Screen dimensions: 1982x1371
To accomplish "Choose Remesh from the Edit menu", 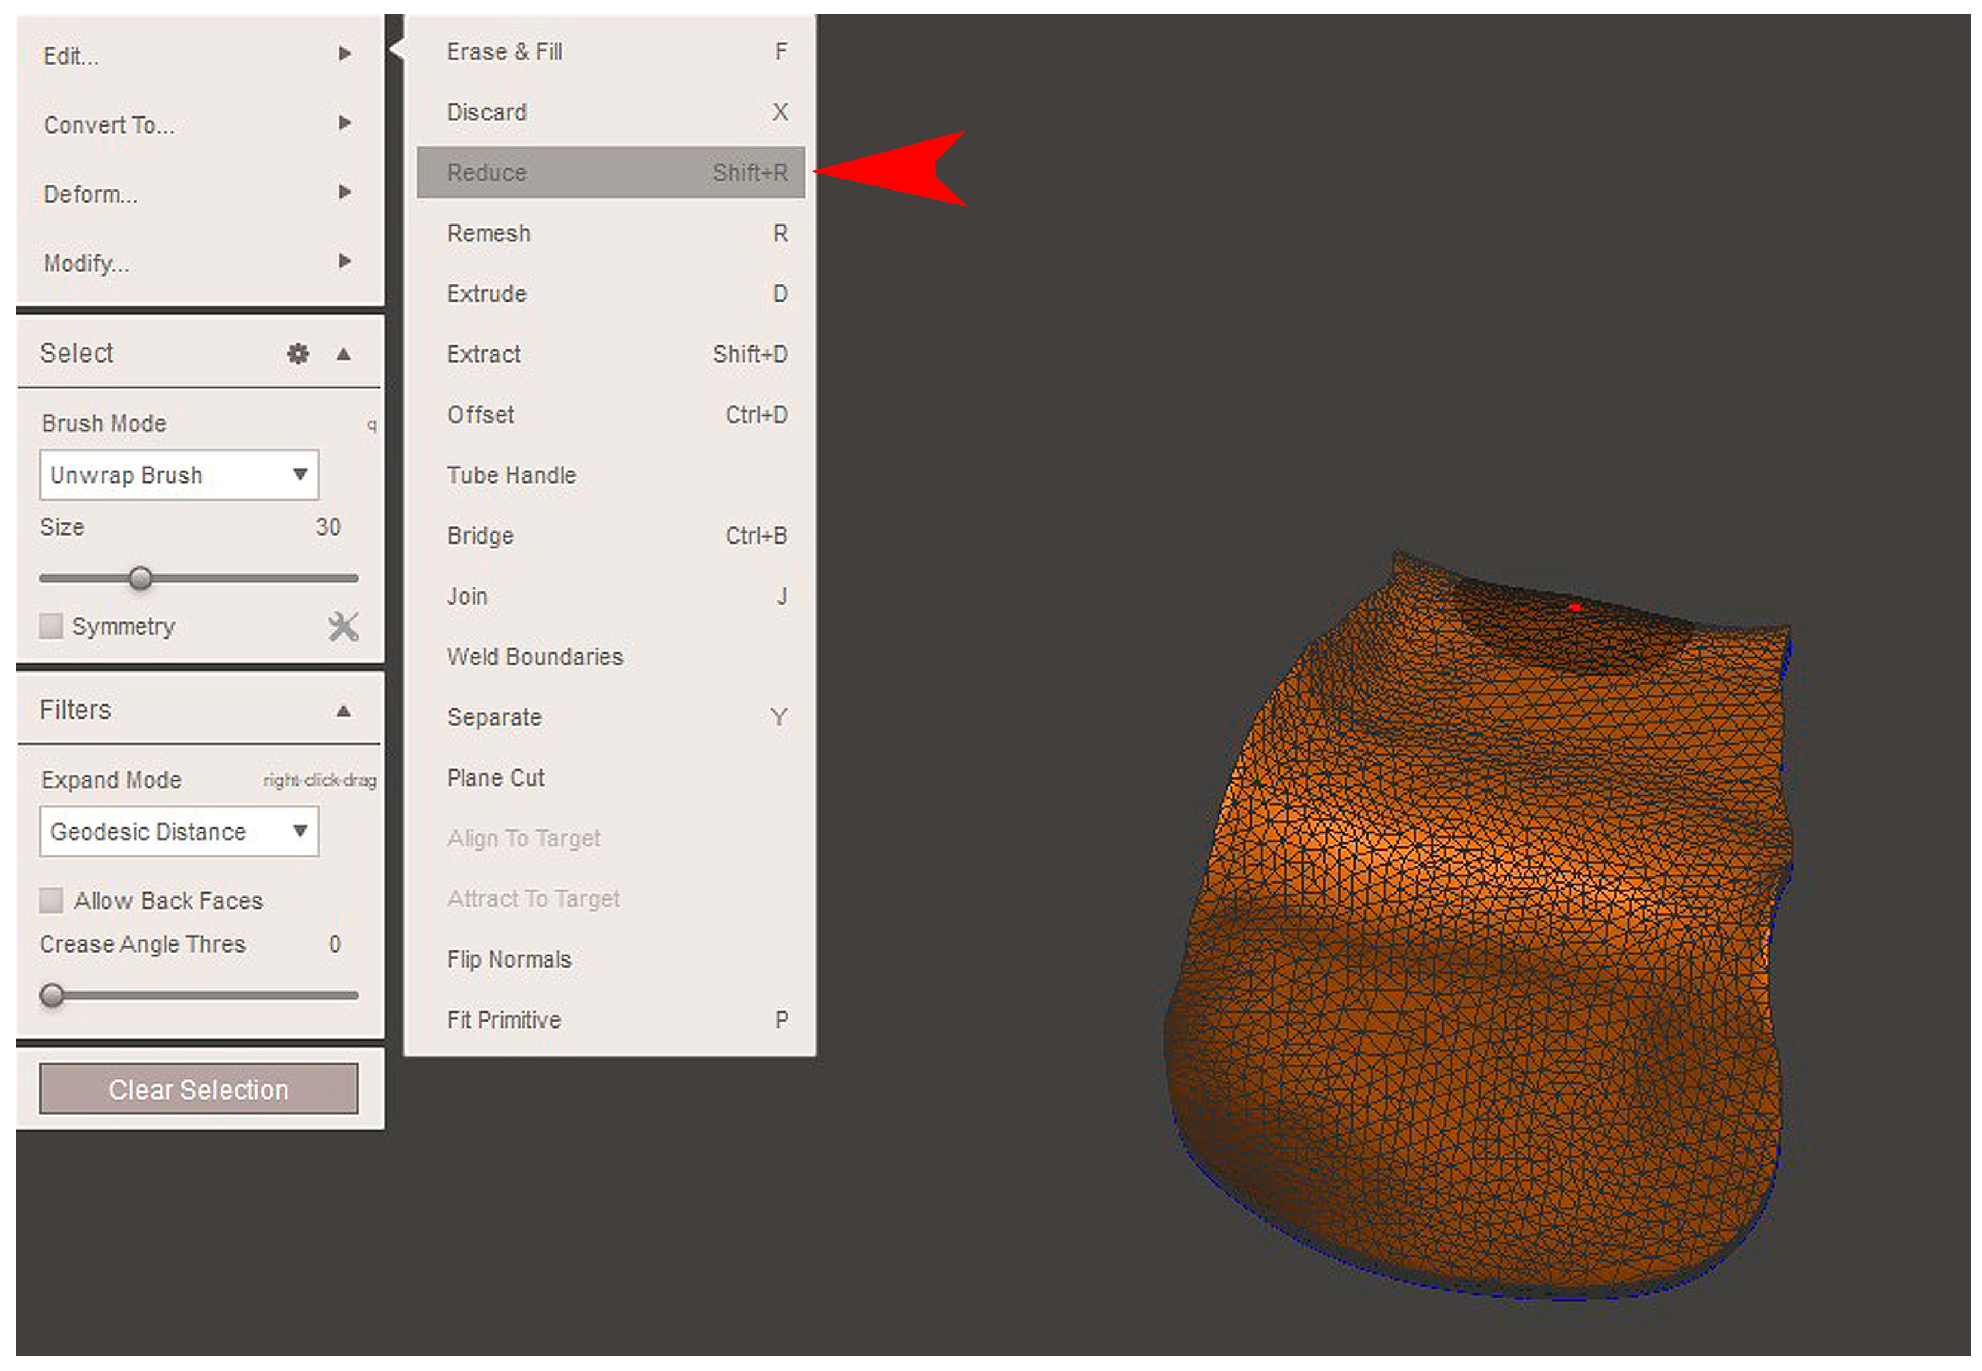I will click(x=610, y=234).
